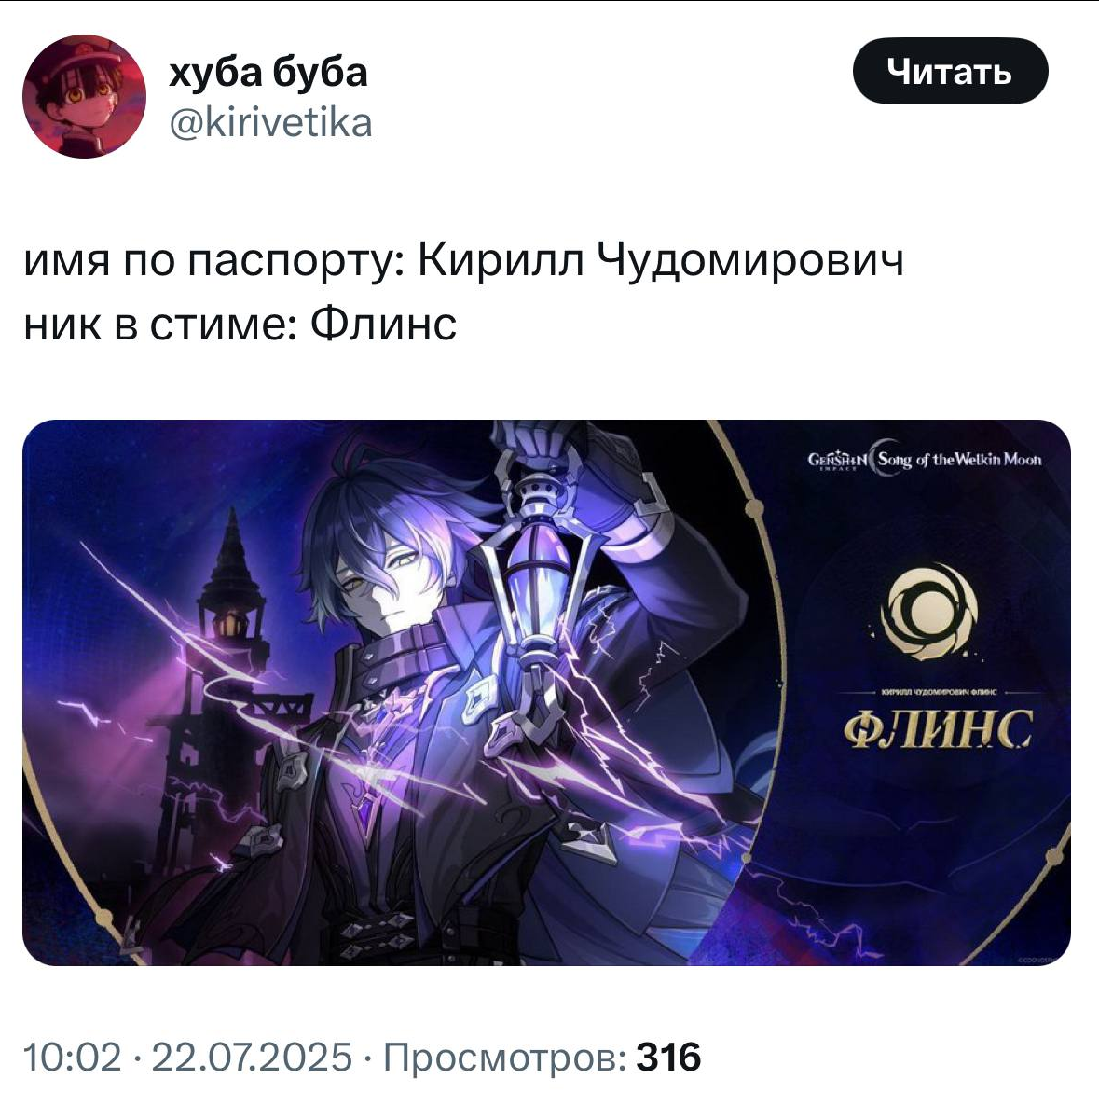Open the хуба буба profile avatar
Screen dimensions: 1099x1106
(x=84, y=97)
